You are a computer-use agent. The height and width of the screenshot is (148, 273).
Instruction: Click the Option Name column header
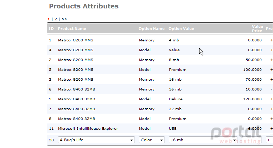(x=152, y=29)
